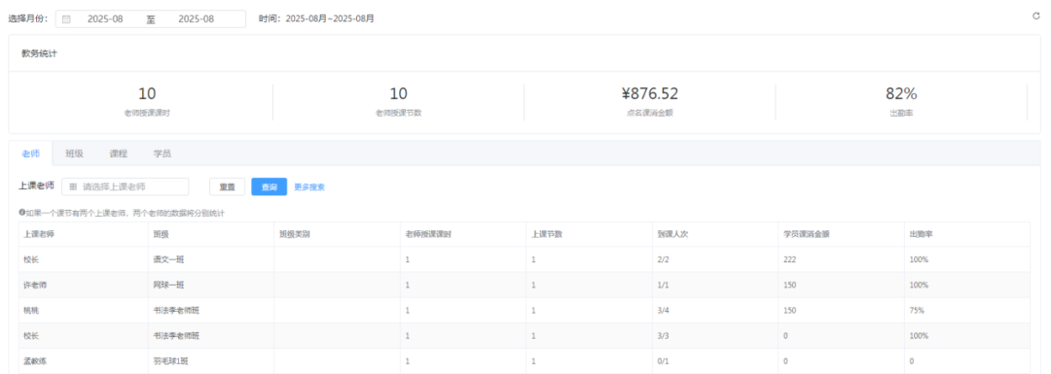Click the calendar icon in month picker
The width and height of the screenshot is (1051, 374).
click(x=66, y=19)
